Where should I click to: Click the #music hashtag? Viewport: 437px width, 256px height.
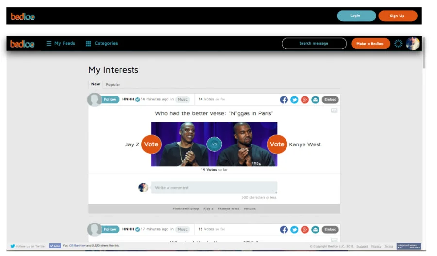(250, 208)
